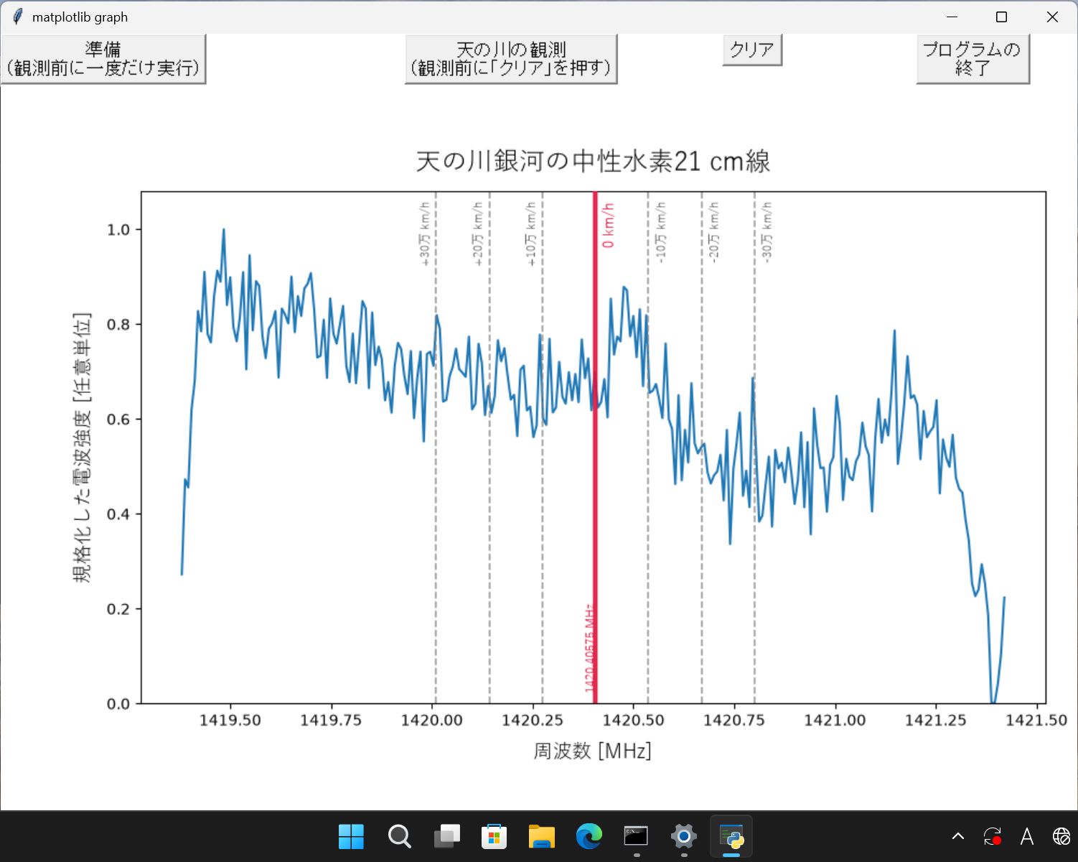Click the クリア clear button
The image size is (1078, 862).
(x=752, y=50)
